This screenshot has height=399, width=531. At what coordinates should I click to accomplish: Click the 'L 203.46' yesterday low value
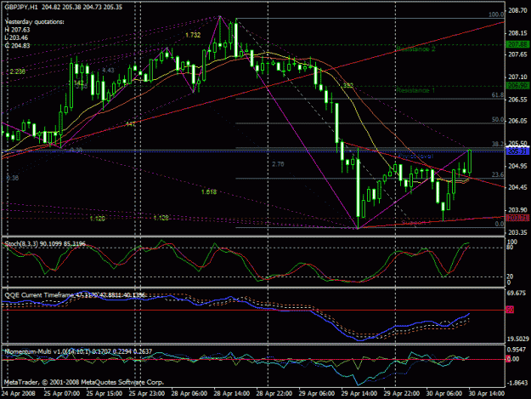pyautogui.click(x=16, y=37)
